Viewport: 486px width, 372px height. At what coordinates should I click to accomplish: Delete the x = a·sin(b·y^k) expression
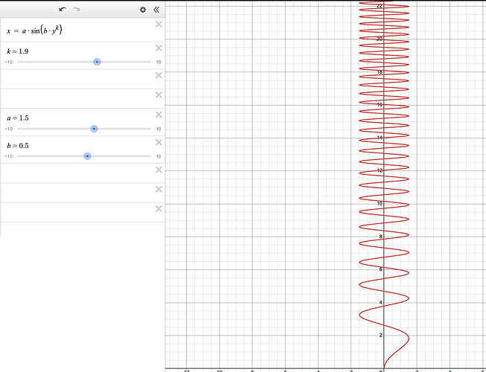coord(159,24)
